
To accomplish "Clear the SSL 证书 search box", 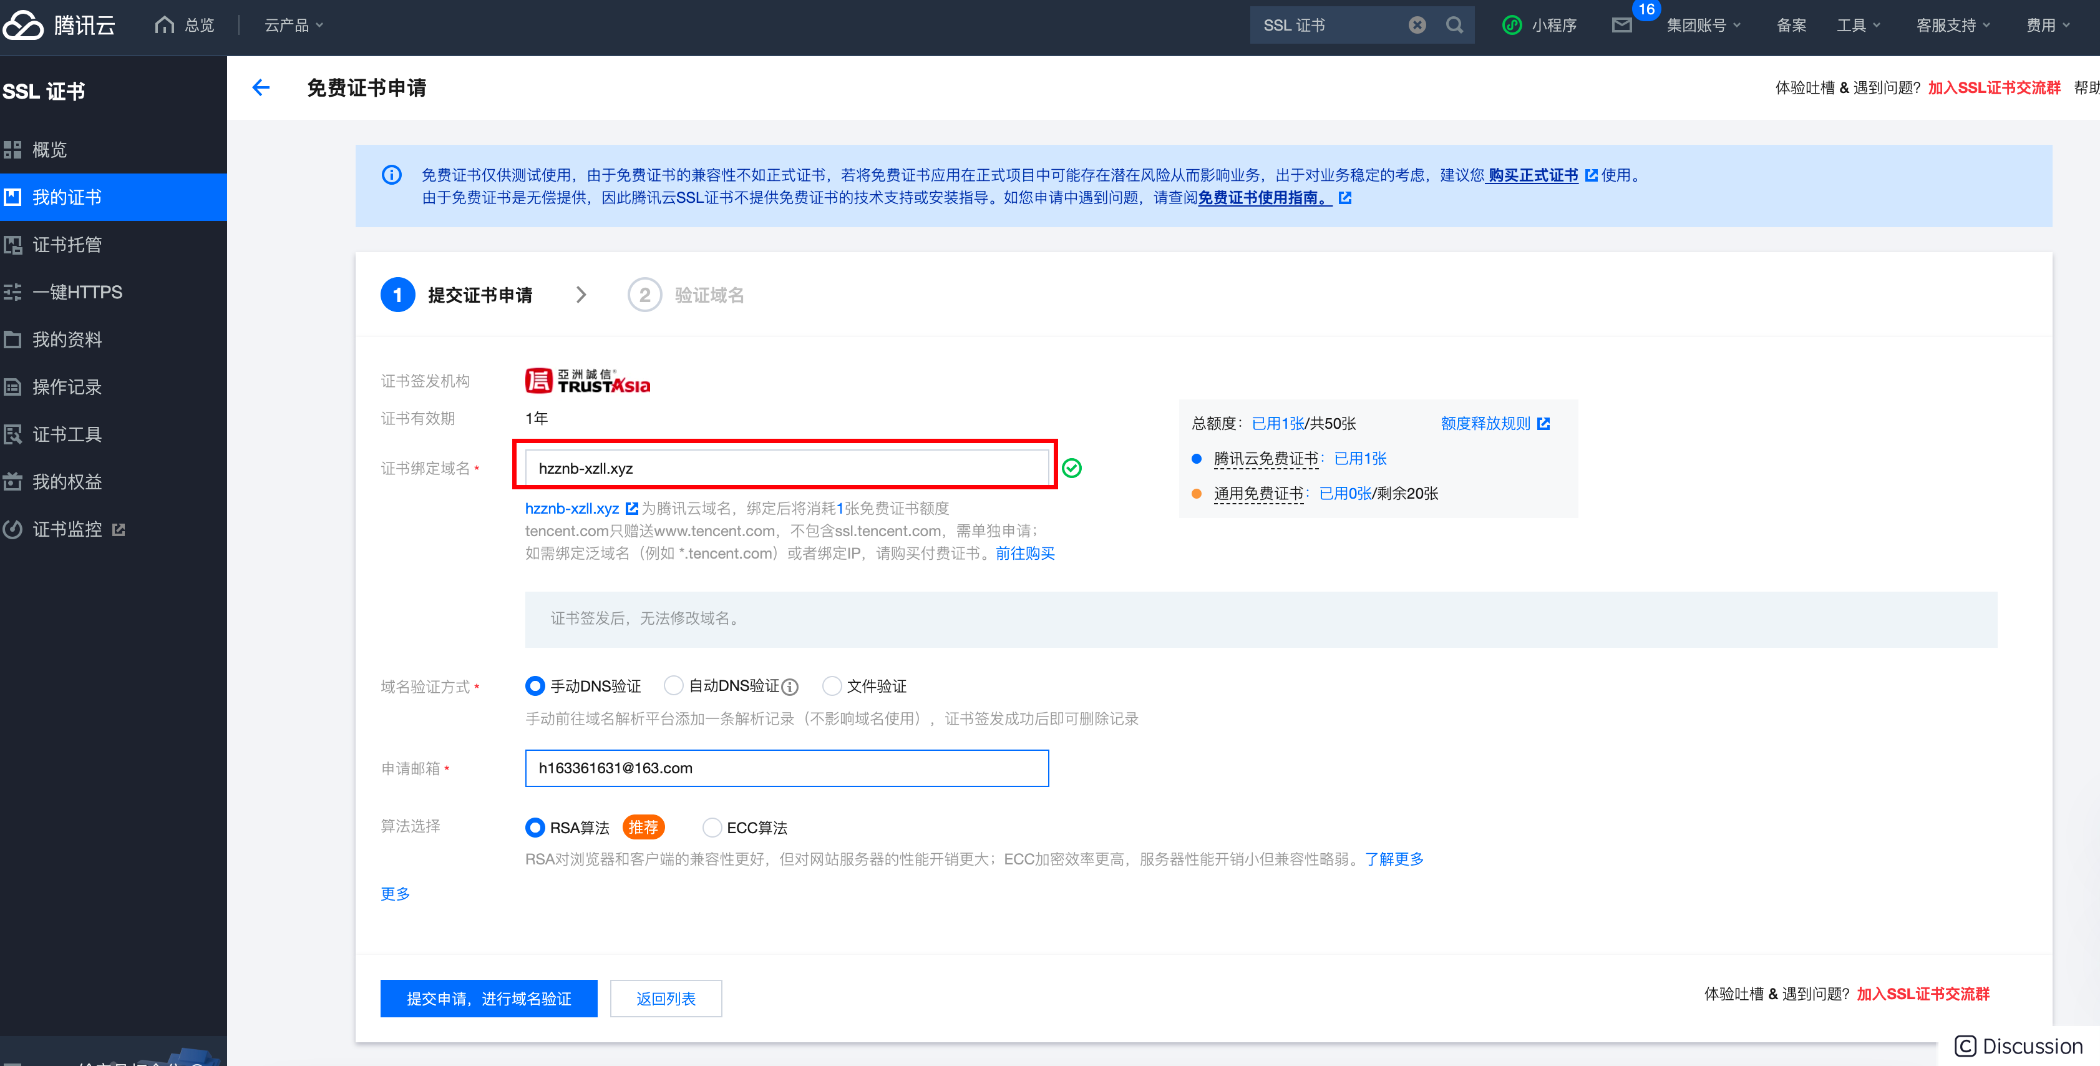I will point(1417,26).
